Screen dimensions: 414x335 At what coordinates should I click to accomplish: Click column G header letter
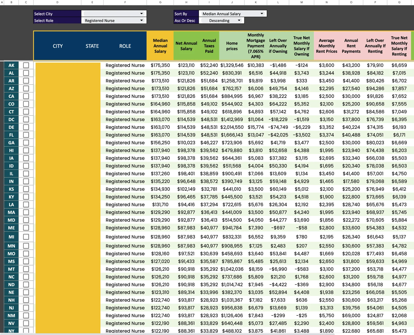[160, 2]
